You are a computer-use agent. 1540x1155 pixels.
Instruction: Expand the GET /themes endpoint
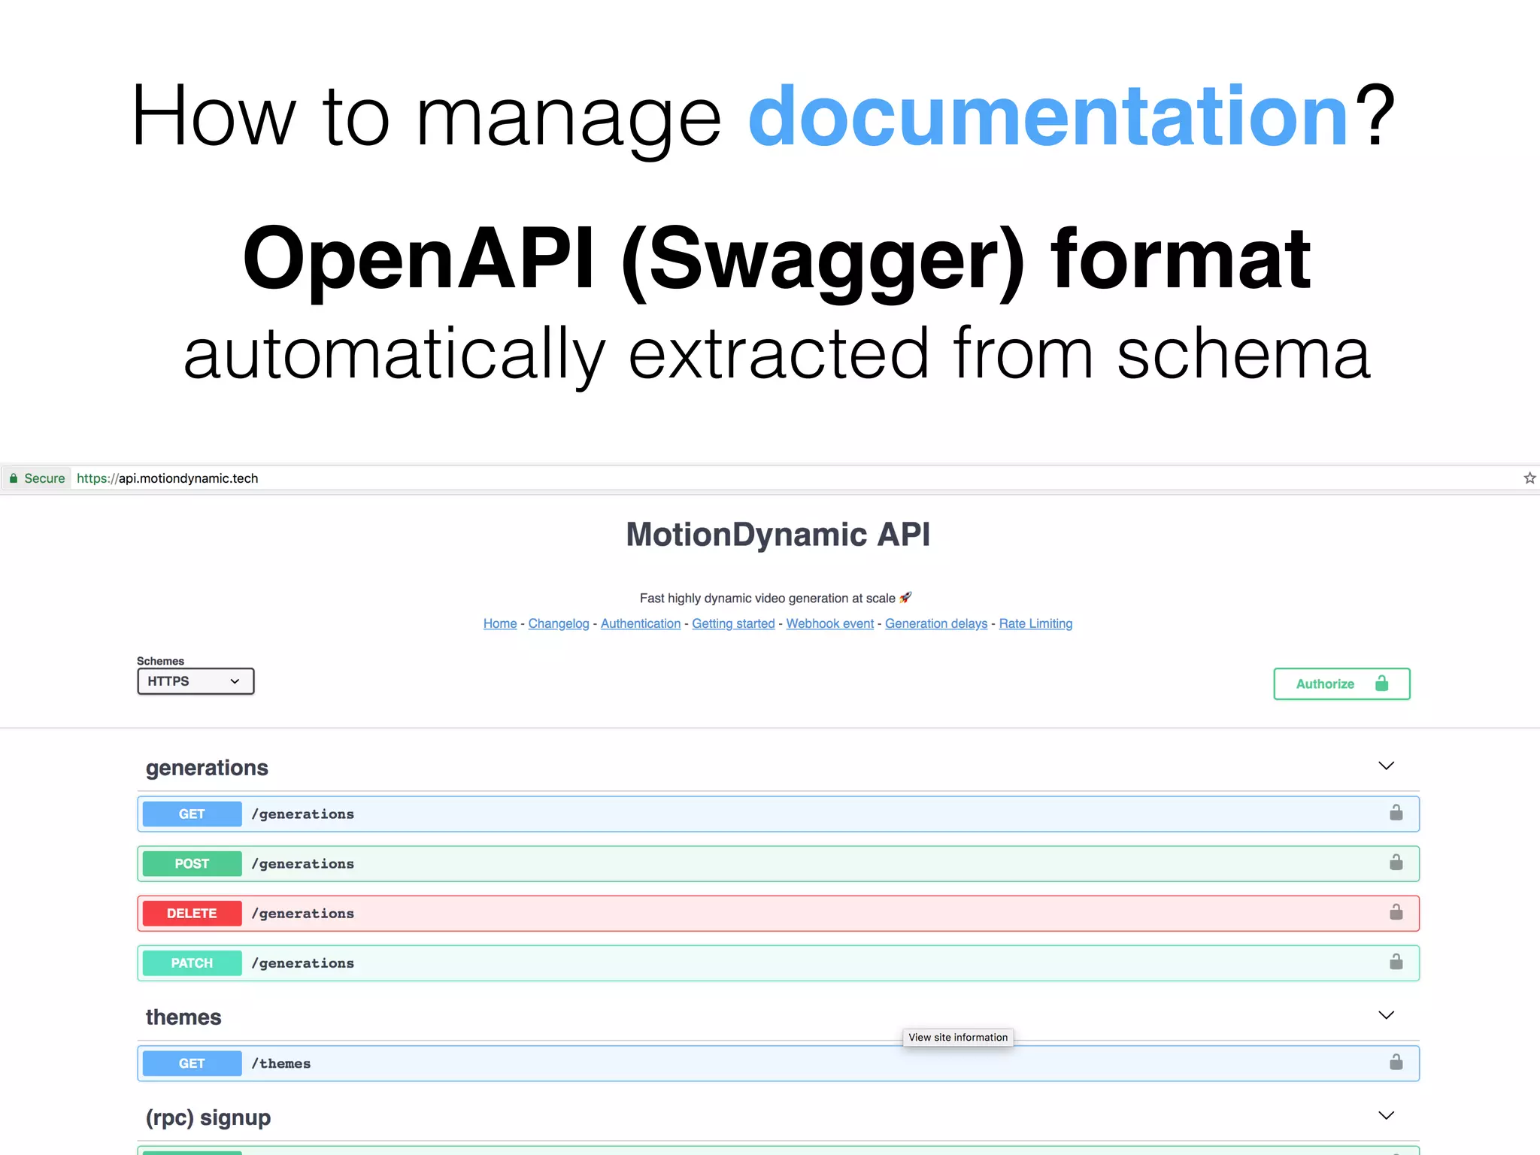click(778, 1063)
